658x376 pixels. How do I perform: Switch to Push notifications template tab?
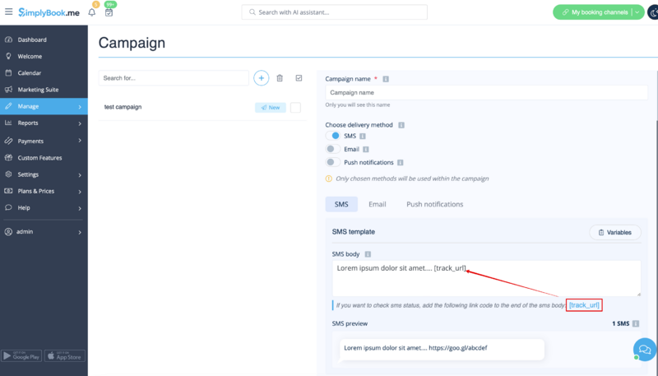click(435, 204)
